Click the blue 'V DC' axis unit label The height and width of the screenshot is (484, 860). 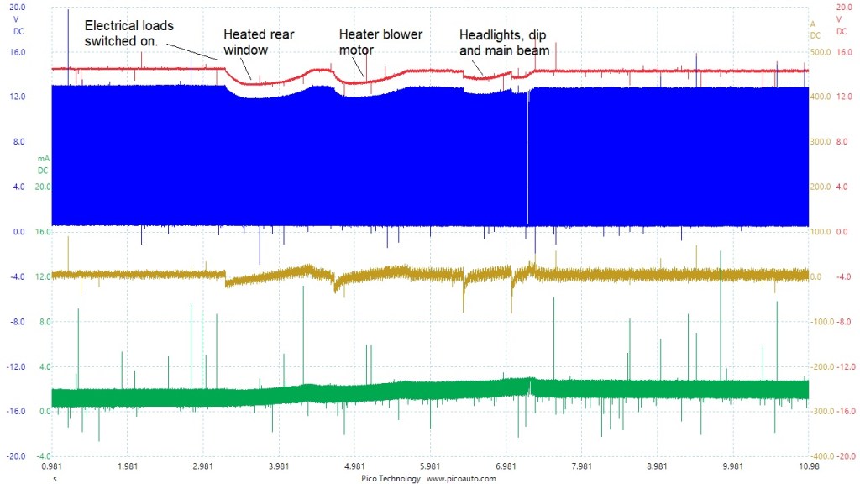pos(18,25)
